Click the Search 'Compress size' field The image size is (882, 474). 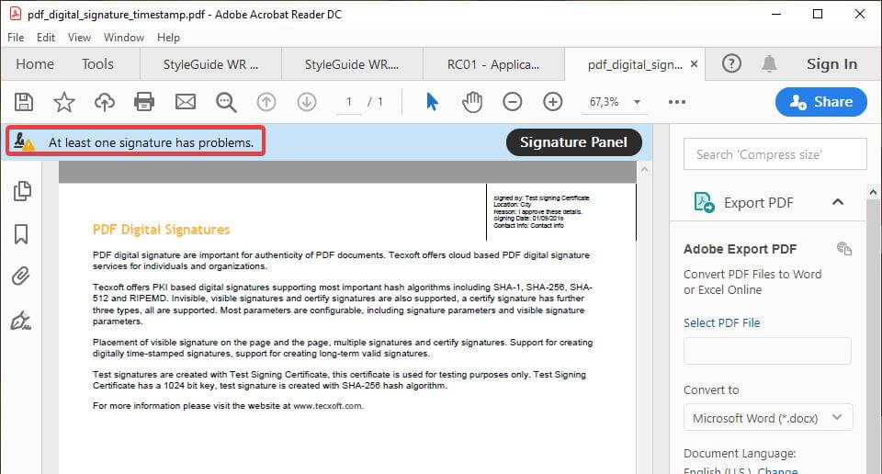point(775,154)
